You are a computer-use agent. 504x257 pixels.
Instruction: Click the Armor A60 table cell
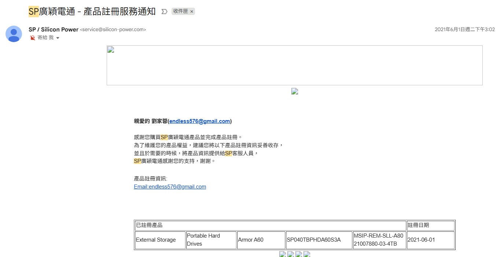coord(261,240)
